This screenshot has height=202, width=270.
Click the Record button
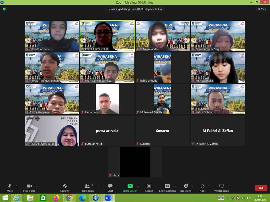pos(149,188)
